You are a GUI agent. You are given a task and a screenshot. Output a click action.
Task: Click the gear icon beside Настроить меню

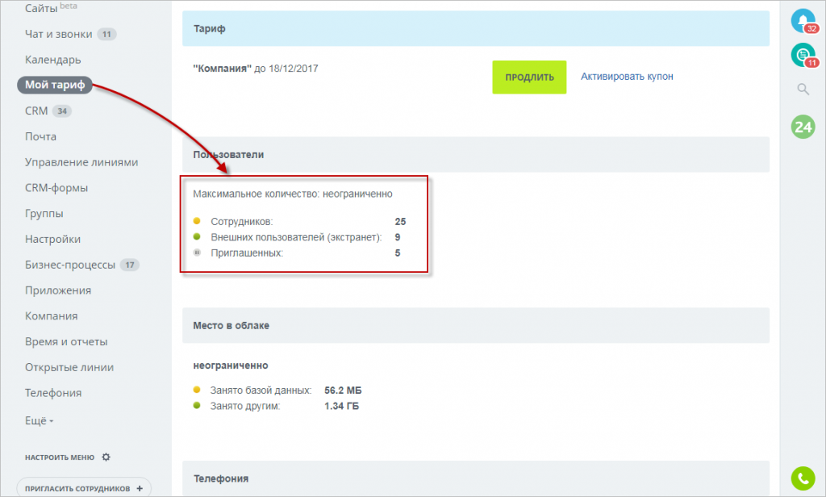106,457
